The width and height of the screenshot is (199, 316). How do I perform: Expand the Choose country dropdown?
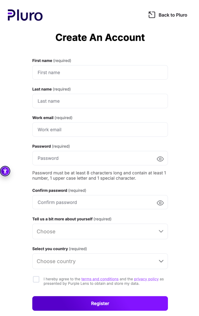pos(95,261)
